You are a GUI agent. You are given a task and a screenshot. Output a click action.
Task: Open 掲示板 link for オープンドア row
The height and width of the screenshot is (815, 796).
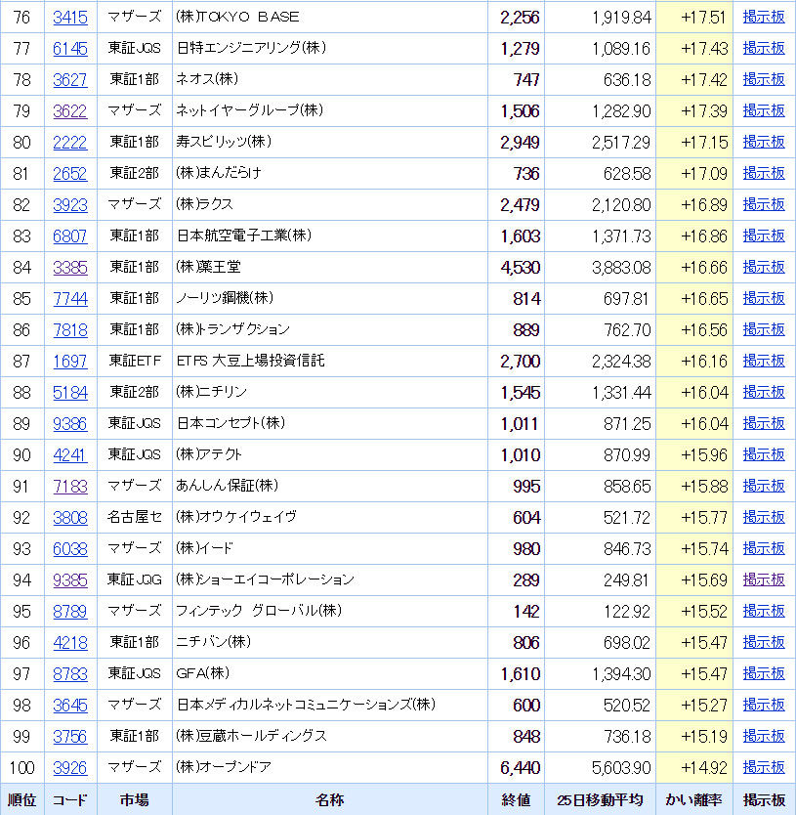pyautogui.click(x=764, y=767)
